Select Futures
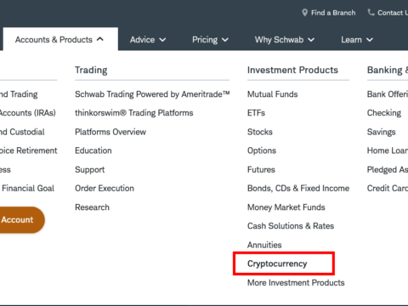The height and width of the screenshot is (306, 408). coord(261,169)
